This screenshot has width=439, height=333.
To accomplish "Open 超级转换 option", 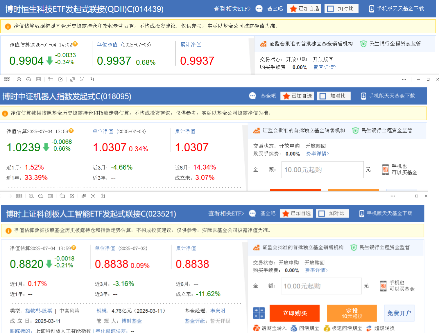I will 380,328.
